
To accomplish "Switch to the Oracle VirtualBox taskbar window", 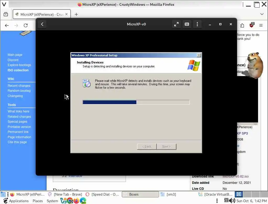I will (x=215, y=194).
